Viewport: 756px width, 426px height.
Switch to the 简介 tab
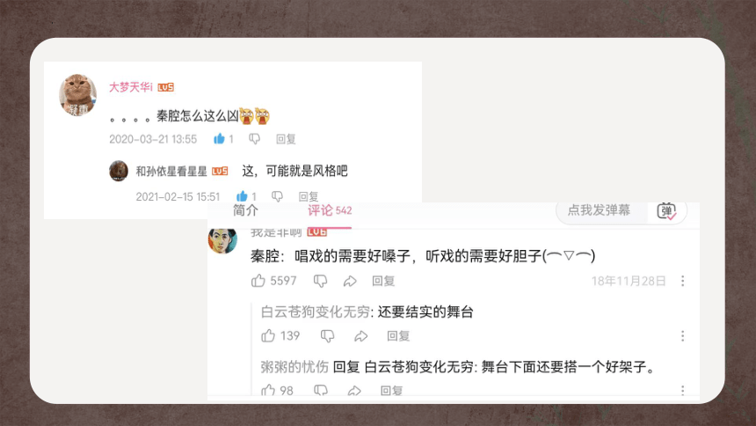click(245, 210)
